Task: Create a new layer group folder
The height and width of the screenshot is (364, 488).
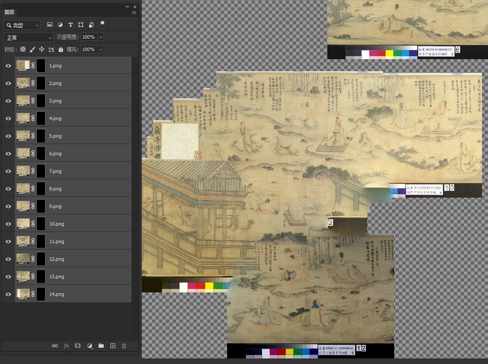Action: coord(101,346)
